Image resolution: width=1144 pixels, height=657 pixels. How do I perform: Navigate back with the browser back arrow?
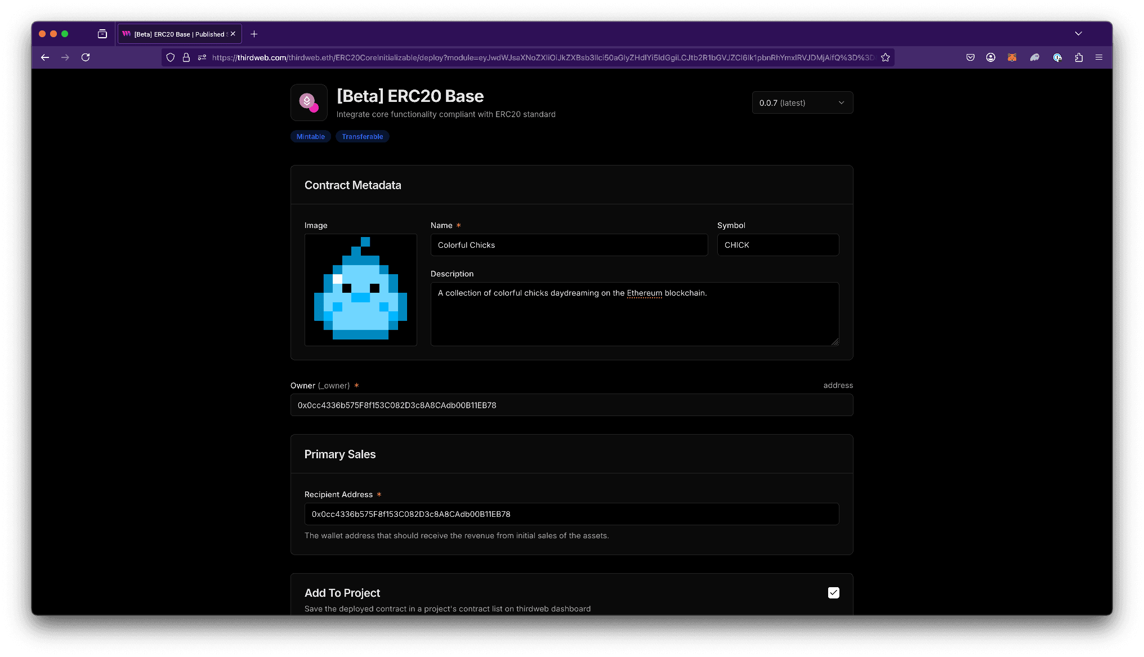(44, 57)
